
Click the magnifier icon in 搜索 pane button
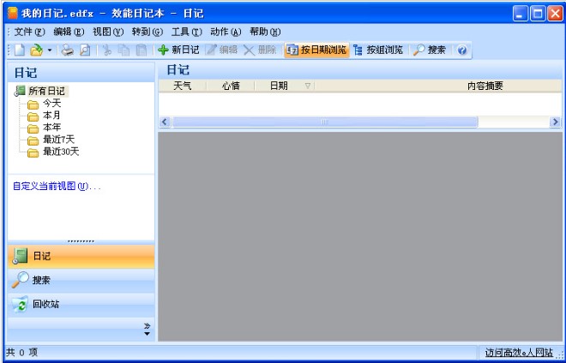20,280
